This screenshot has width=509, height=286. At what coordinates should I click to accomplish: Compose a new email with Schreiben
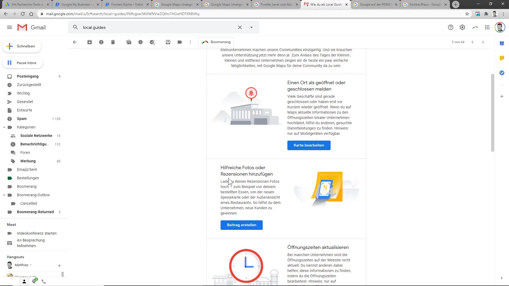[x=22, y=46]
